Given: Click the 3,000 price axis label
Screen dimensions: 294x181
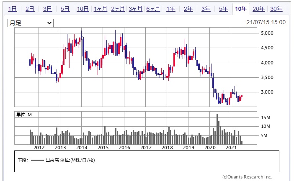Looking at the screenshot, I should pos(267,92).
